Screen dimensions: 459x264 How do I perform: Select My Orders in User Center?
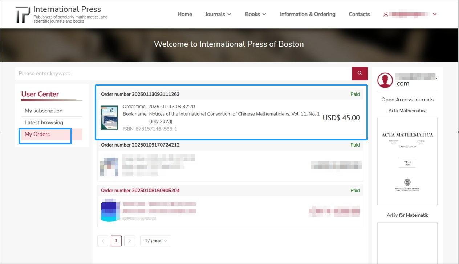(52, 134)
